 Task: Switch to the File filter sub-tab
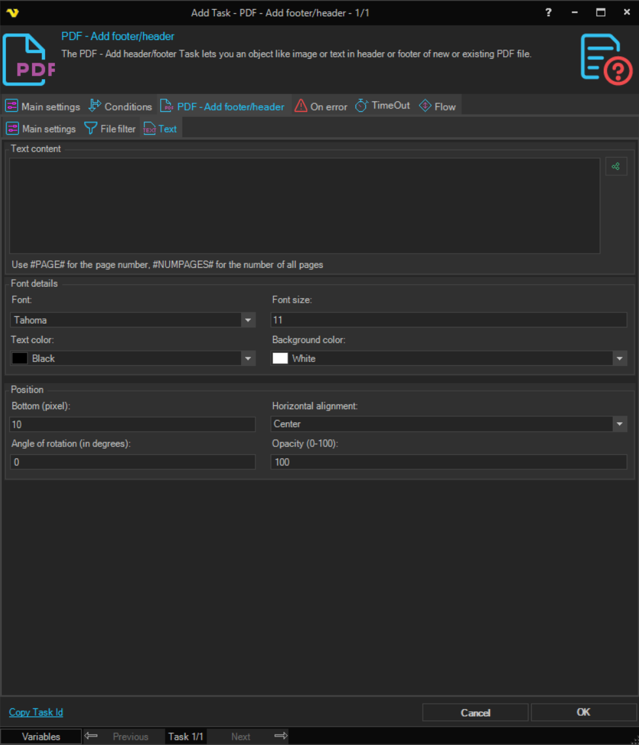pos(110,129)
